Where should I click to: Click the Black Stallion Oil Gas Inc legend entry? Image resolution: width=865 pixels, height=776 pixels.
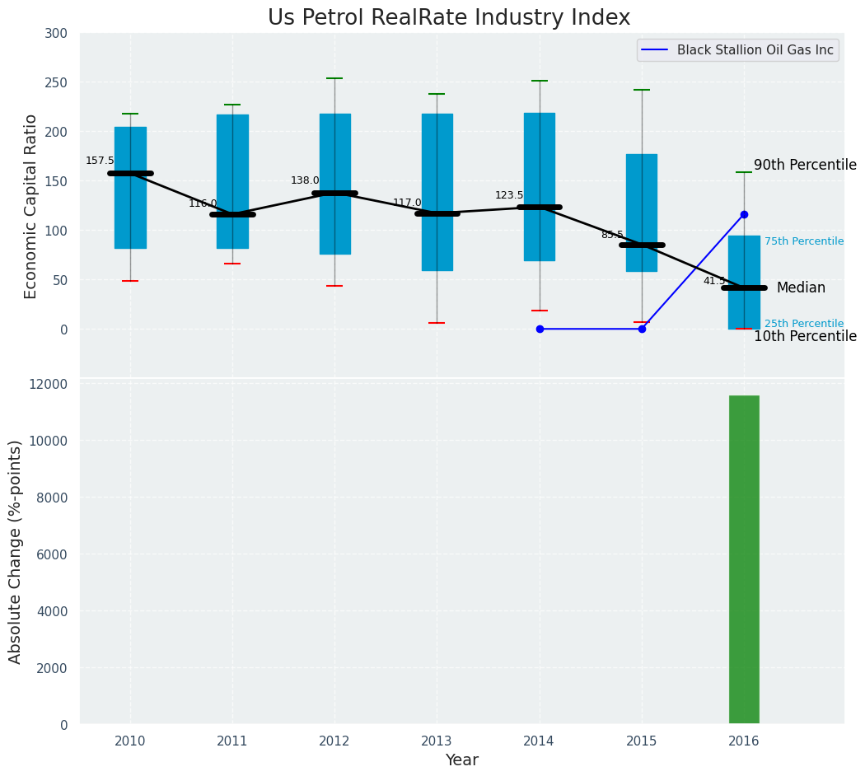755,50
